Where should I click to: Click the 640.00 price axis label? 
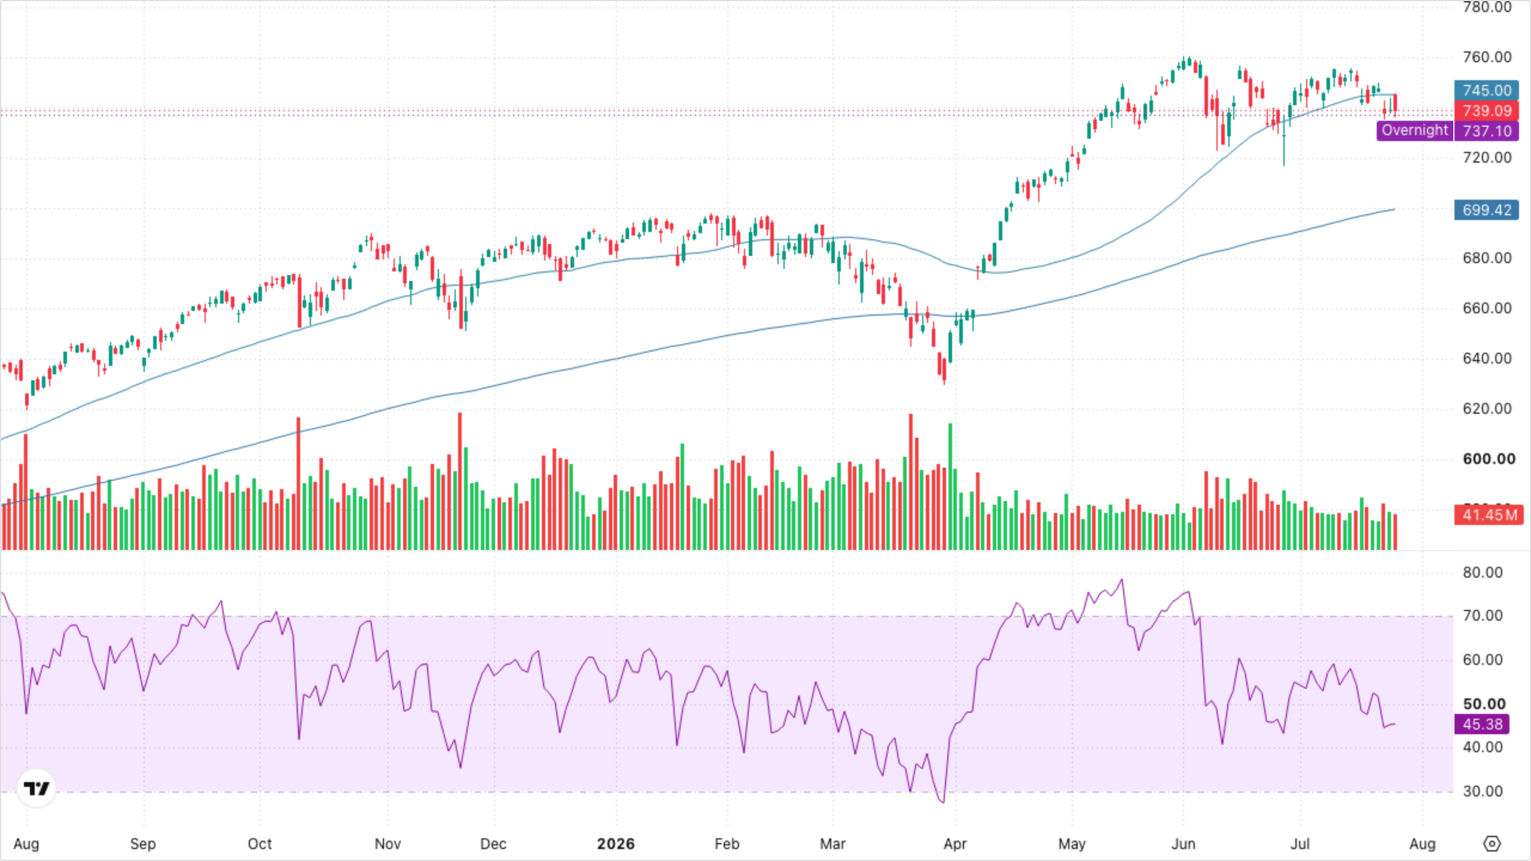click(1487, 358)
